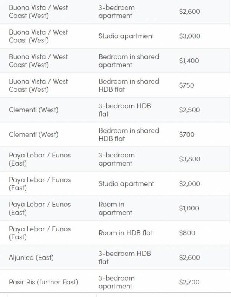
Task: Select the $2,600 price in Aljunied row
Action: click(189, 258)
